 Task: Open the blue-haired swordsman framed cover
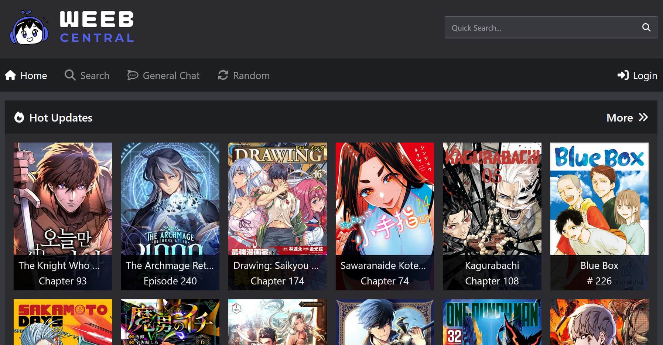[x=385, y=322]
